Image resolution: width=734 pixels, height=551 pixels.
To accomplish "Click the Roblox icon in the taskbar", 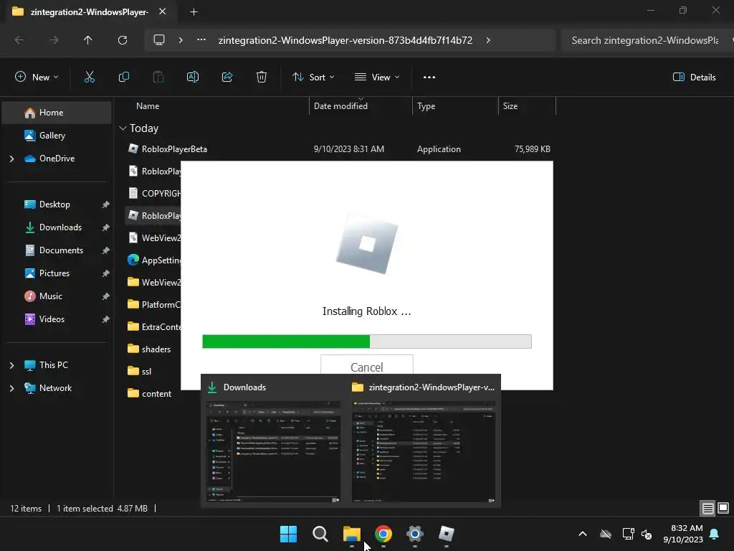I will coord(447,534).
